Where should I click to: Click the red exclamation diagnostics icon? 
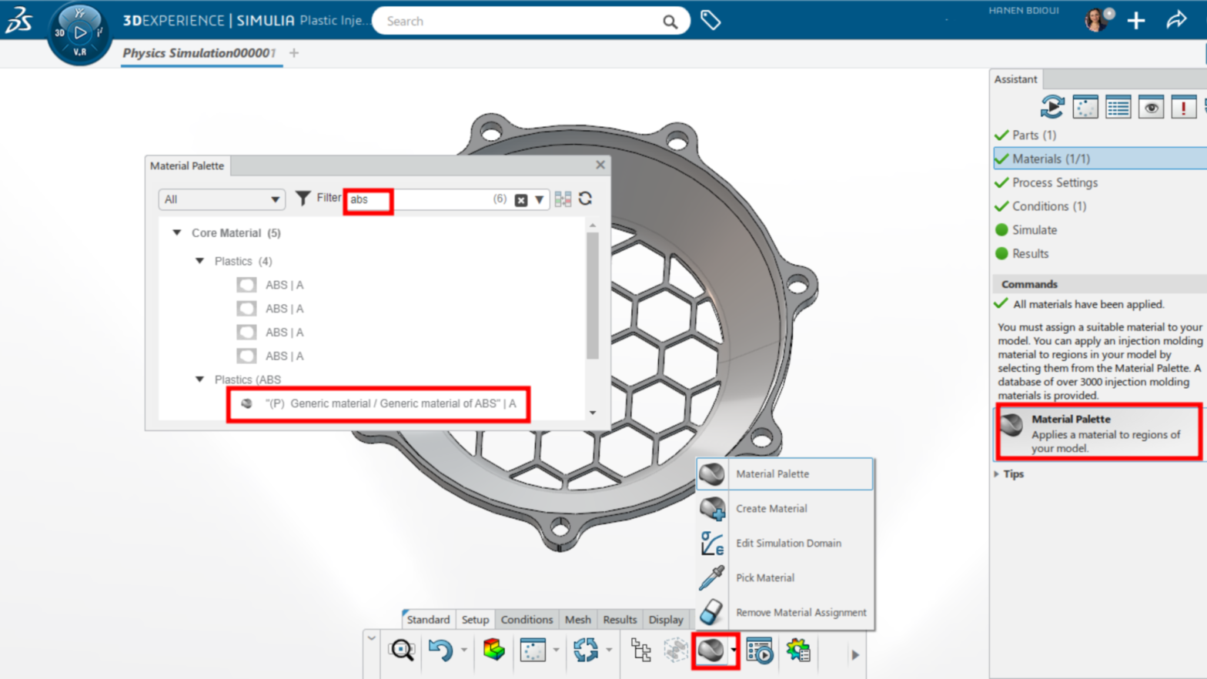[x=1183, y=107]
